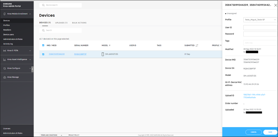The image size is (278, 137).
Task: Click the Tags column header
Action: tap(159, 45)
